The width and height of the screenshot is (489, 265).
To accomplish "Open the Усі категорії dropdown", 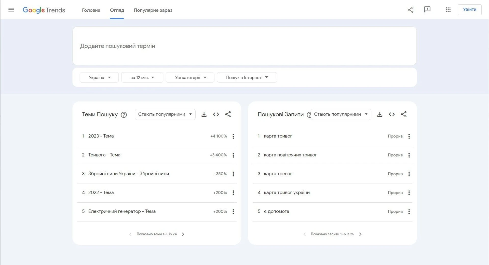I will click(190, 77).
